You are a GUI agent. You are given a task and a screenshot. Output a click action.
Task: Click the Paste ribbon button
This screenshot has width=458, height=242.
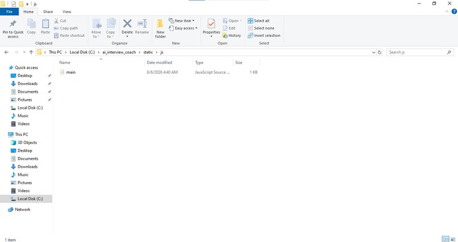pos(45,27)
